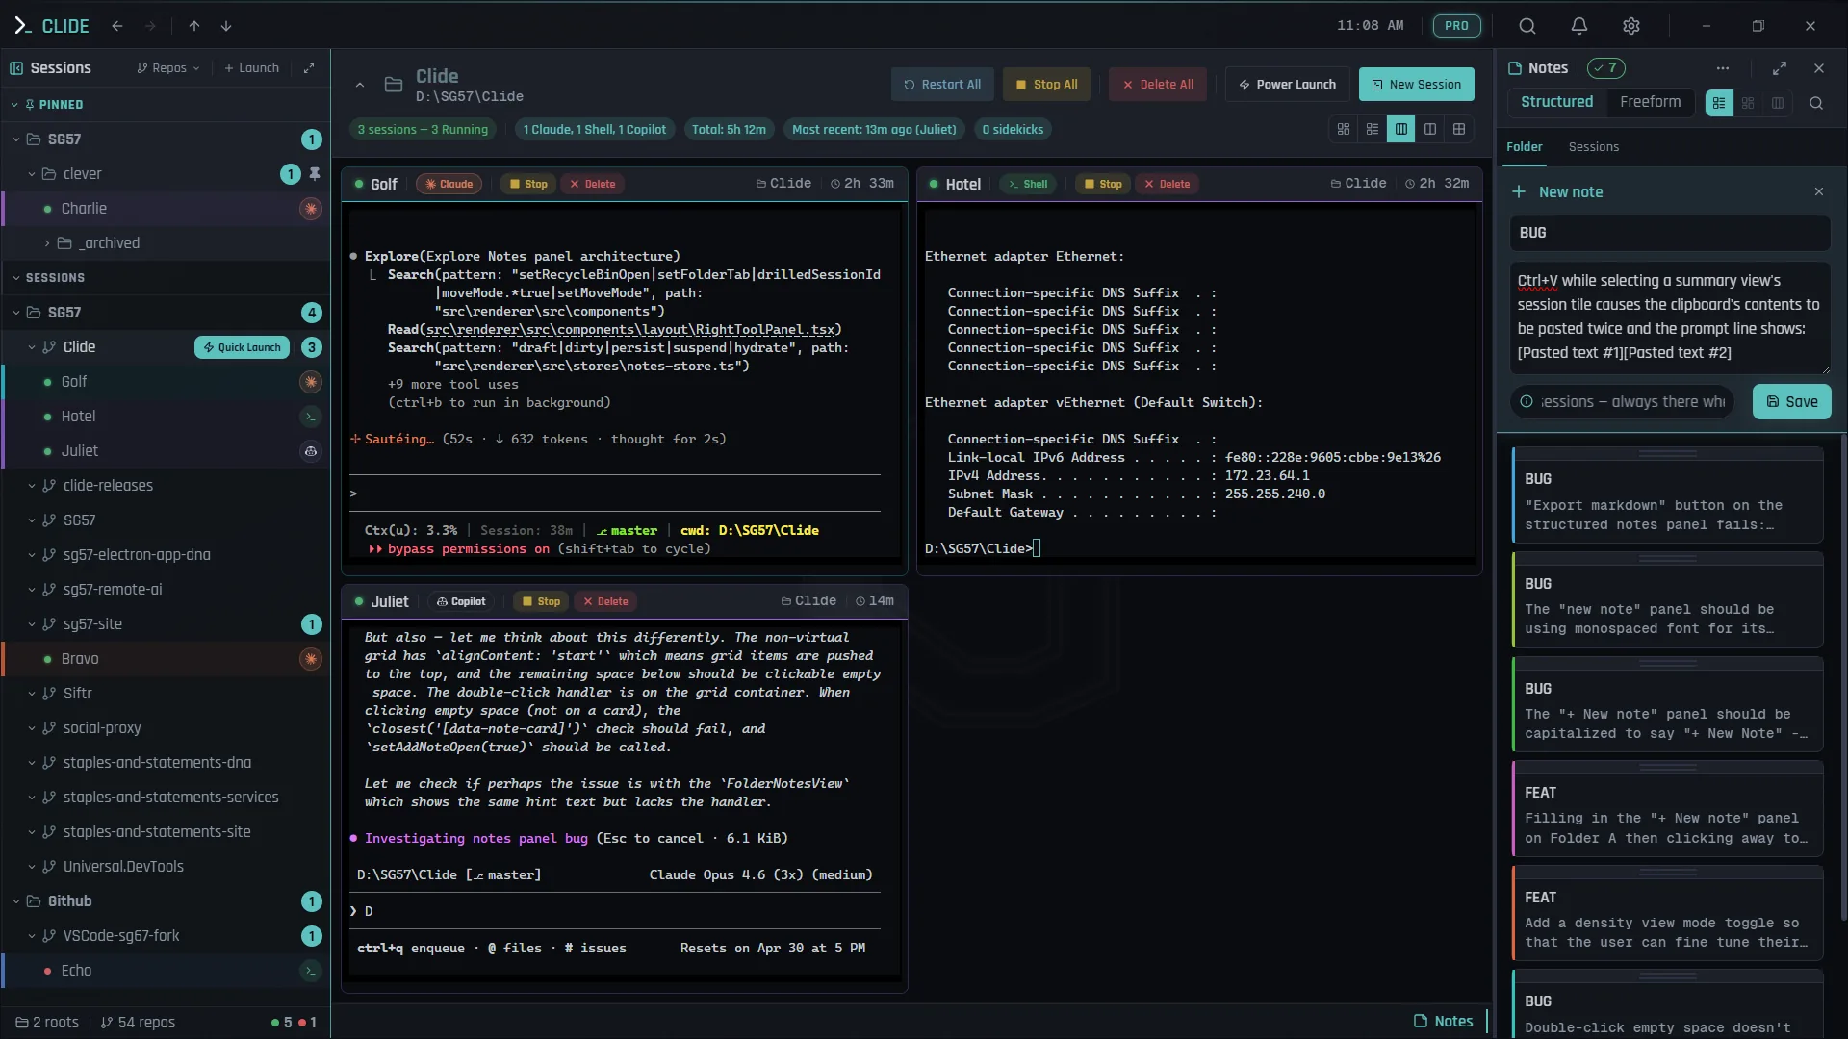
Task: Open the notifications bell
Action: pos(1579,26)
